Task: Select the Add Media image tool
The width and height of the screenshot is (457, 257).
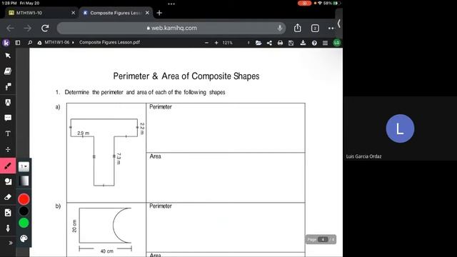Action: point(8,213)
